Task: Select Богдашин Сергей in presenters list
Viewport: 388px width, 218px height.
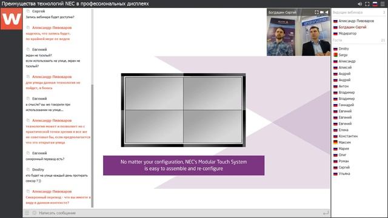Action: pos(352,27)
